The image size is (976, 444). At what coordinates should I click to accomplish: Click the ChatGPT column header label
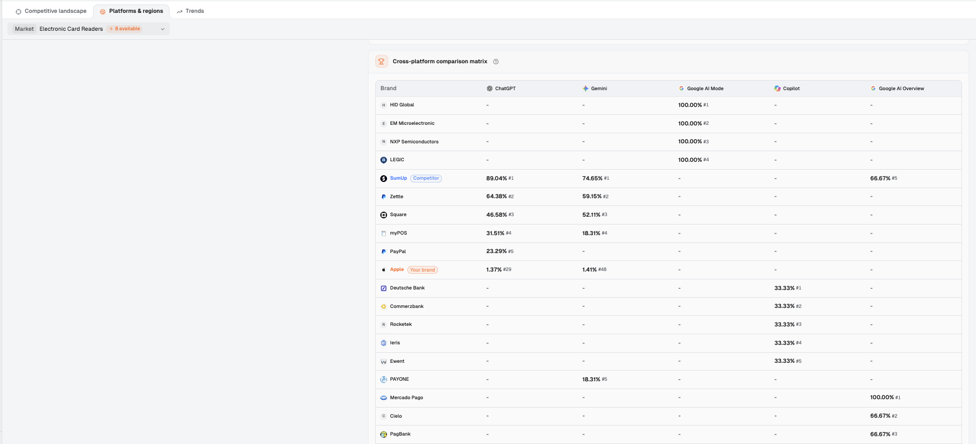click(x=505, y=88)
